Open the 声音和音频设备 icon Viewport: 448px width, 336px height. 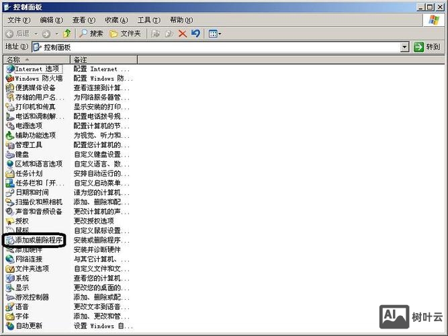pos(10,212)
